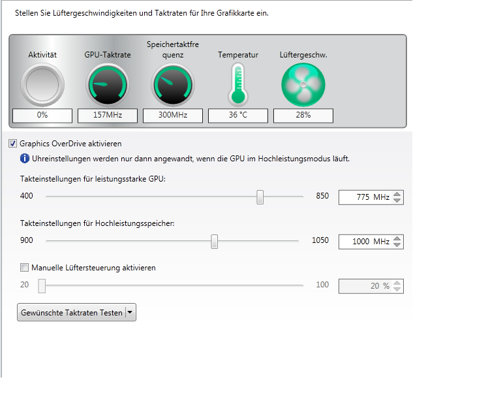Click the 36 °C temperature readout
This screenshot has height=401, width=501.
pos(237,116)
